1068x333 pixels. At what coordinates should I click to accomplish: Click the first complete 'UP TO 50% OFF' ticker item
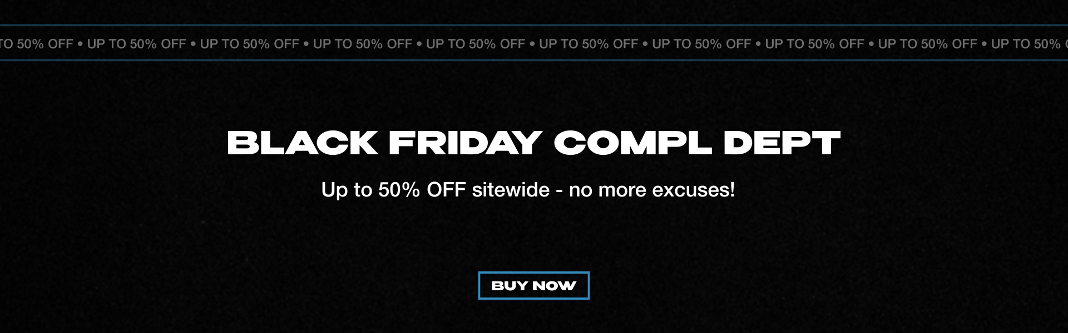point(136,44)
